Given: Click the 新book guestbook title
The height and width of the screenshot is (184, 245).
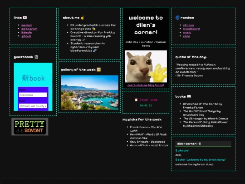Looking at the screenshot, I should click(33, 78).
